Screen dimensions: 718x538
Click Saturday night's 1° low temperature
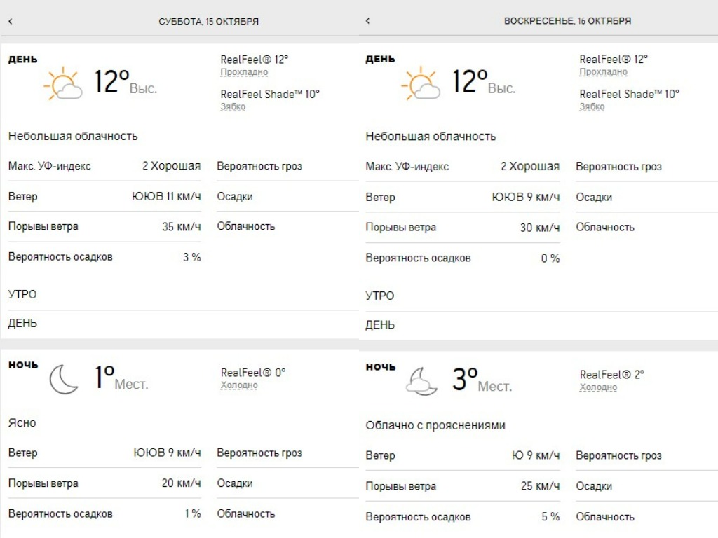point(104,378)
